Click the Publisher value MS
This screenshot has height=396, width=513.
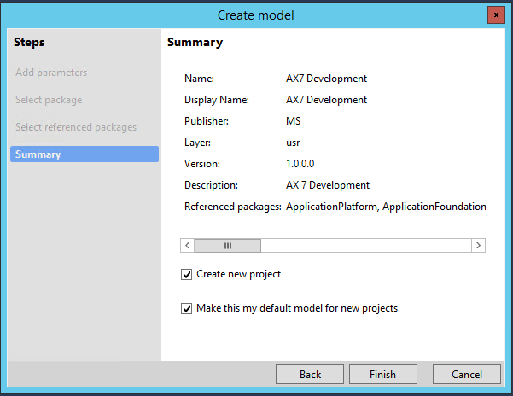294,121
